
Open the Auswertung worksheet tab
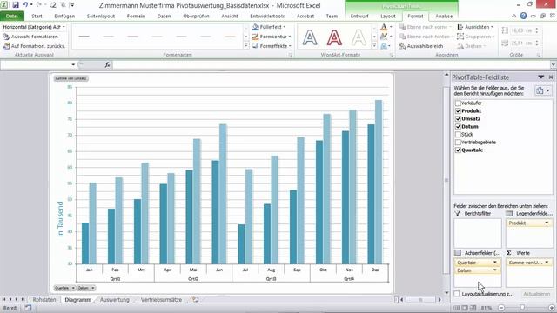pyautogui.click(x=114, y=299)
